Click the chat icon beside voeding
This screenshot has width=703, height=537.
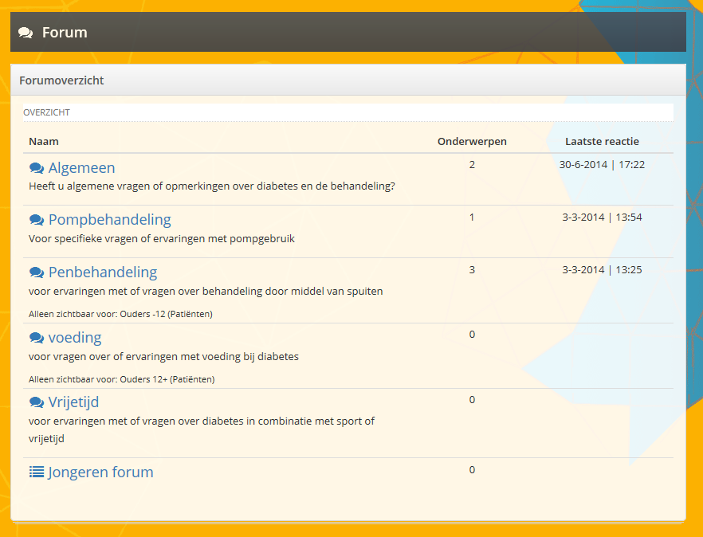pyautogui.click(x=36, y=338)
